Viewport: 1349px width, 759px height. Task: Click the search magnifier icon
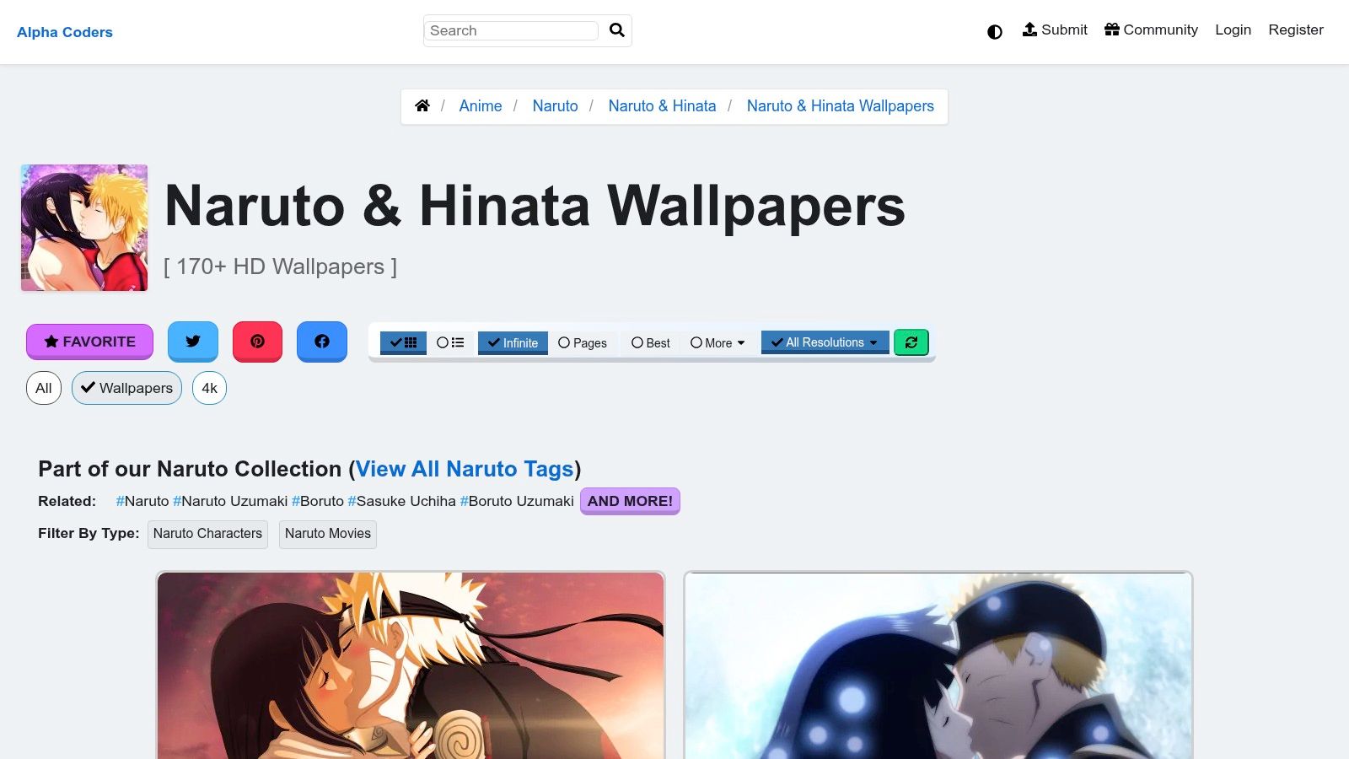click(617, 30)
